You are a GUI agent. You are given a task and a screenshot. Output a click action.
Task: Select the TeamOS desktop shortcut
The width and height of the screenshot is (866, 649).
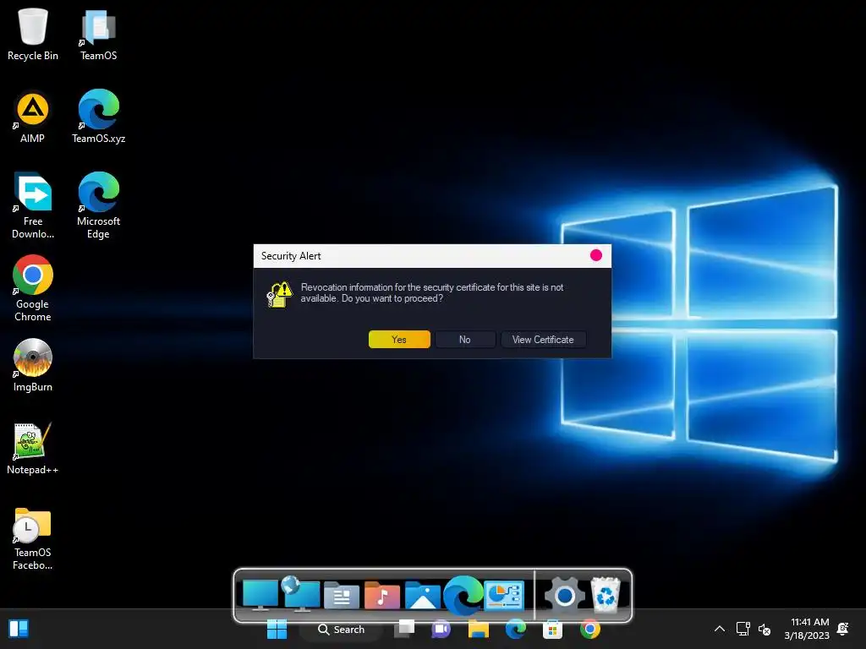98,34
